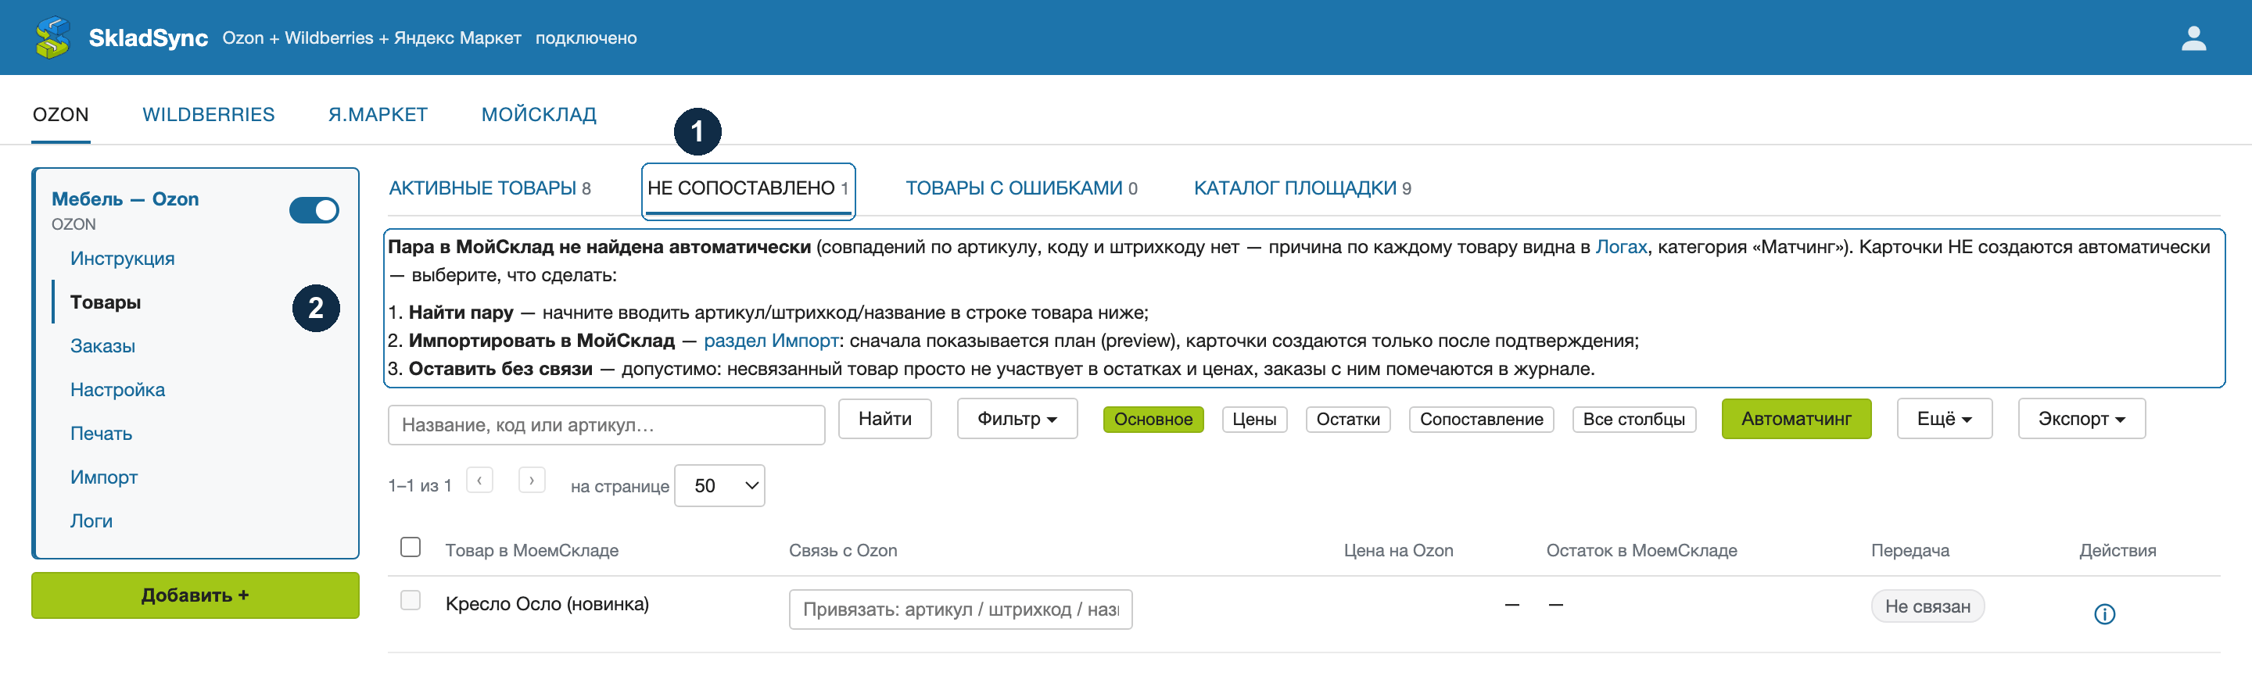Click the Найти button
Viewport: 2252px width, 697px height.
point(884,418)
